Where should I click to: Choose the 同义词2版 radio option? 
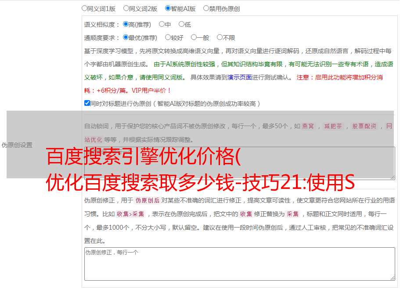126,8
